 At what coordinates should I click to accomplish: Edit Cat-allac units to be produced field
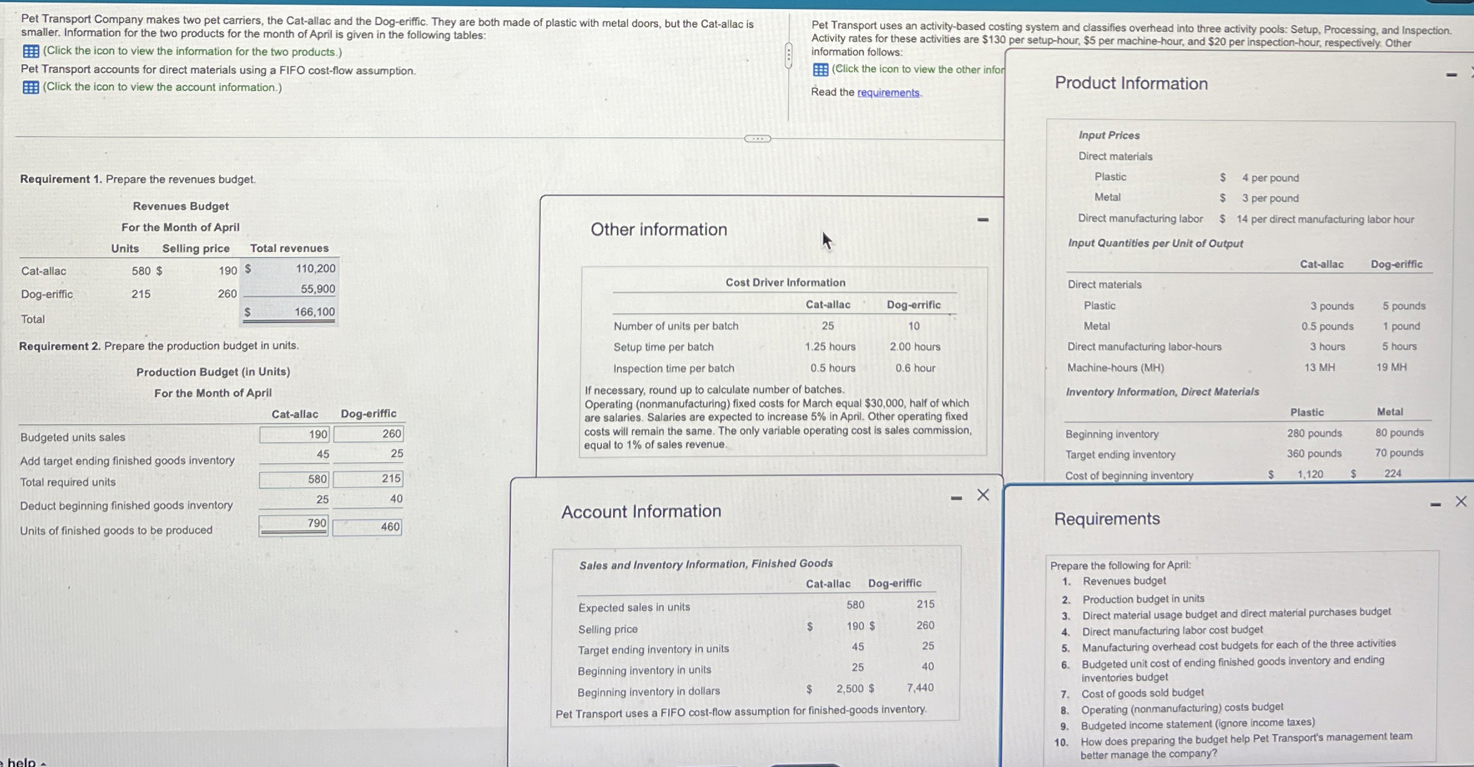click(294, 525)
